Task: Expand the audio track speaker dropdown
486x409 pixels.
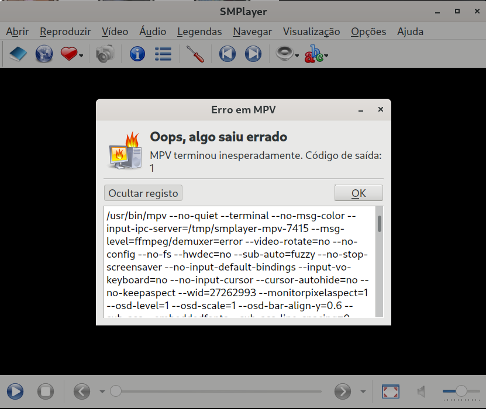Action: [x=297, y=56]
